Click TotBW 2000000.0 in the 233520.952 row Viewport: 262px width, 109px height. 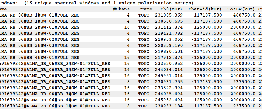(243, 64)
